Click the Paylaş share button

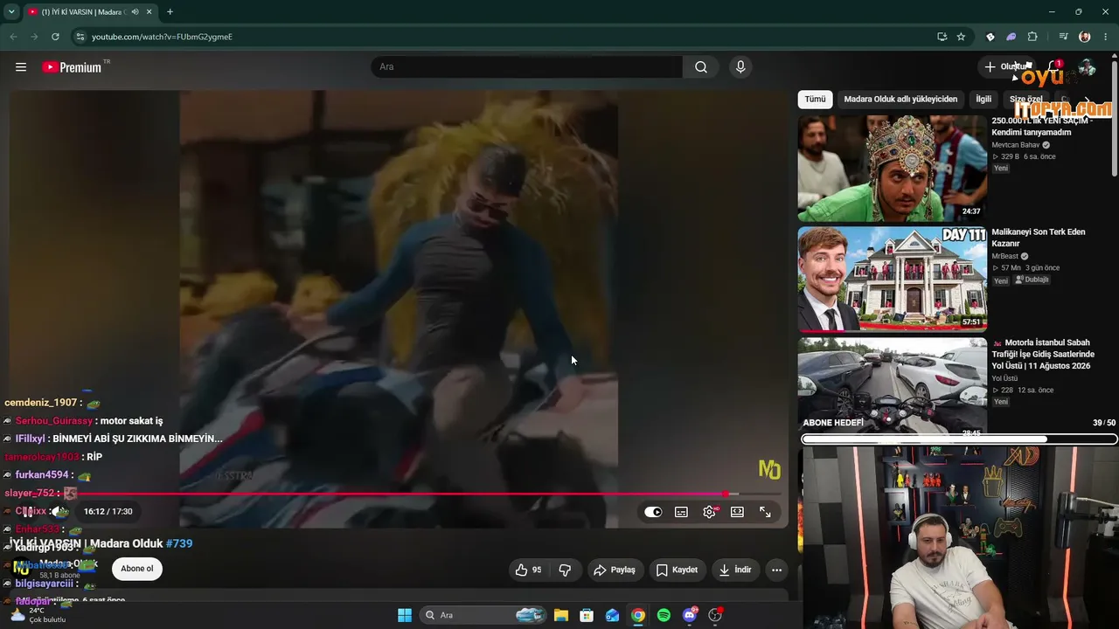(x=615, y=570)
